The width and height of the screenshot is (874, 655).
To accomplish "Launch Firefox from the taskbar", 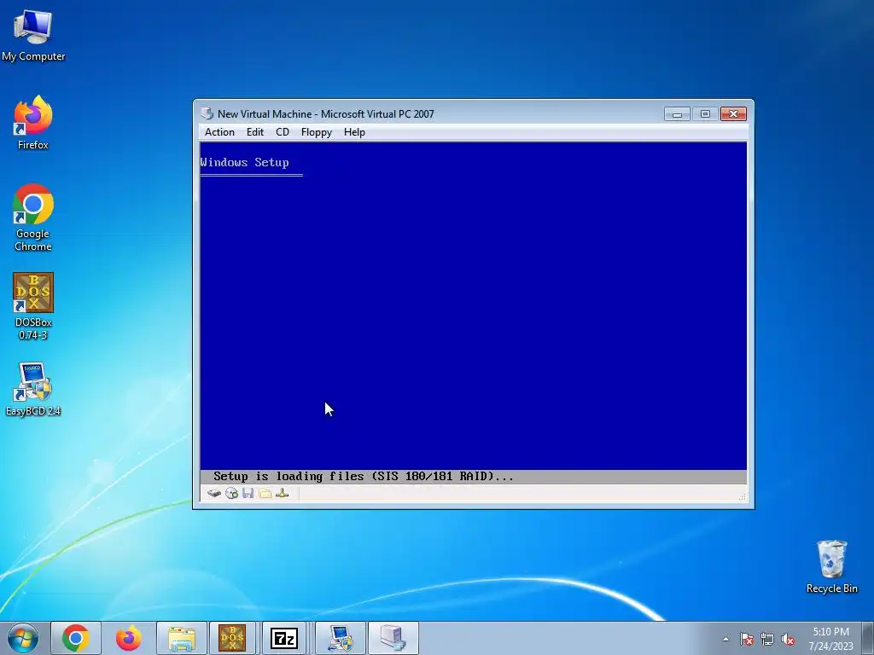I will tap(128, 638).
